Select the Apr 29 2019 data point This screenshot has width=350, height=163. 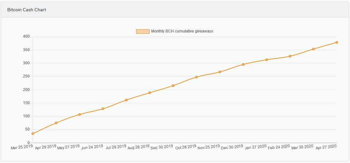tap(56, 123)
